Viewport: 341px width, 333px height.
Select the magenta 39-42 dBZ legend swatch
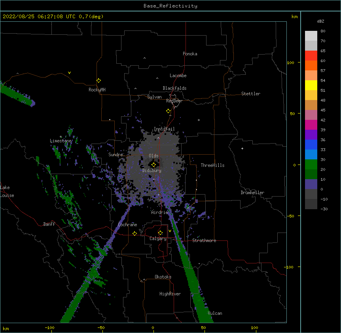pyautogui.click(x=311, y=125)
